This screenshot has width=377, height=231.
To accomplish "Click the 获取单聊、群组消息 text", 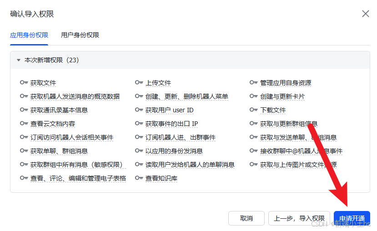I will (59, 151).
